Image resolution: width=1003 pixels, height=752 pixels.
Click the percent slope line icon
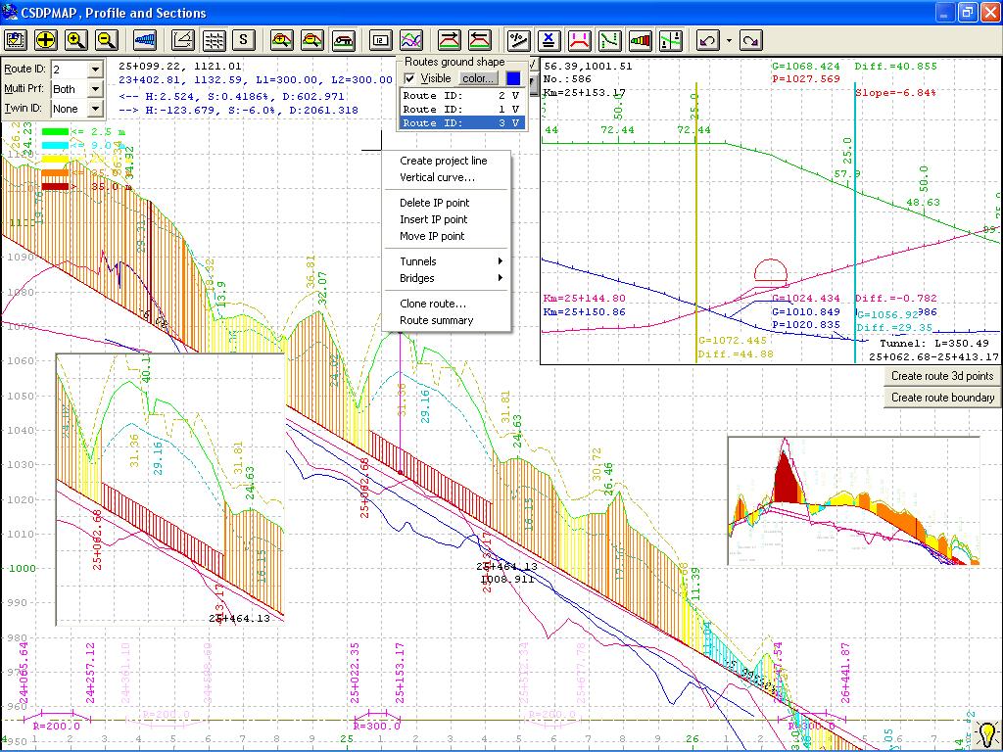(x=518, y=40)
